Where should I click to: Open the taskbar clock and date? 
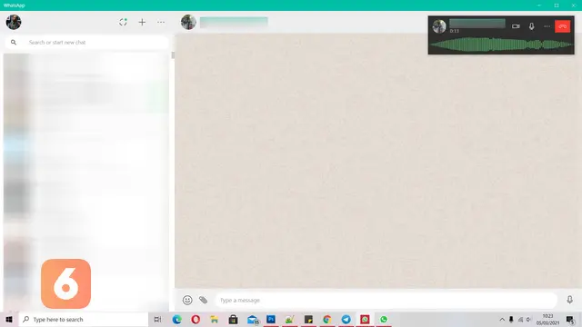547,319
